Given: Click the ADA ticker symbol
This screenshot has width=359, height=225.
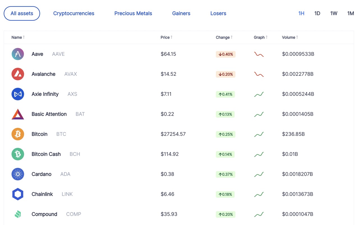Looking at the screenshot, I should pos(65,174).
